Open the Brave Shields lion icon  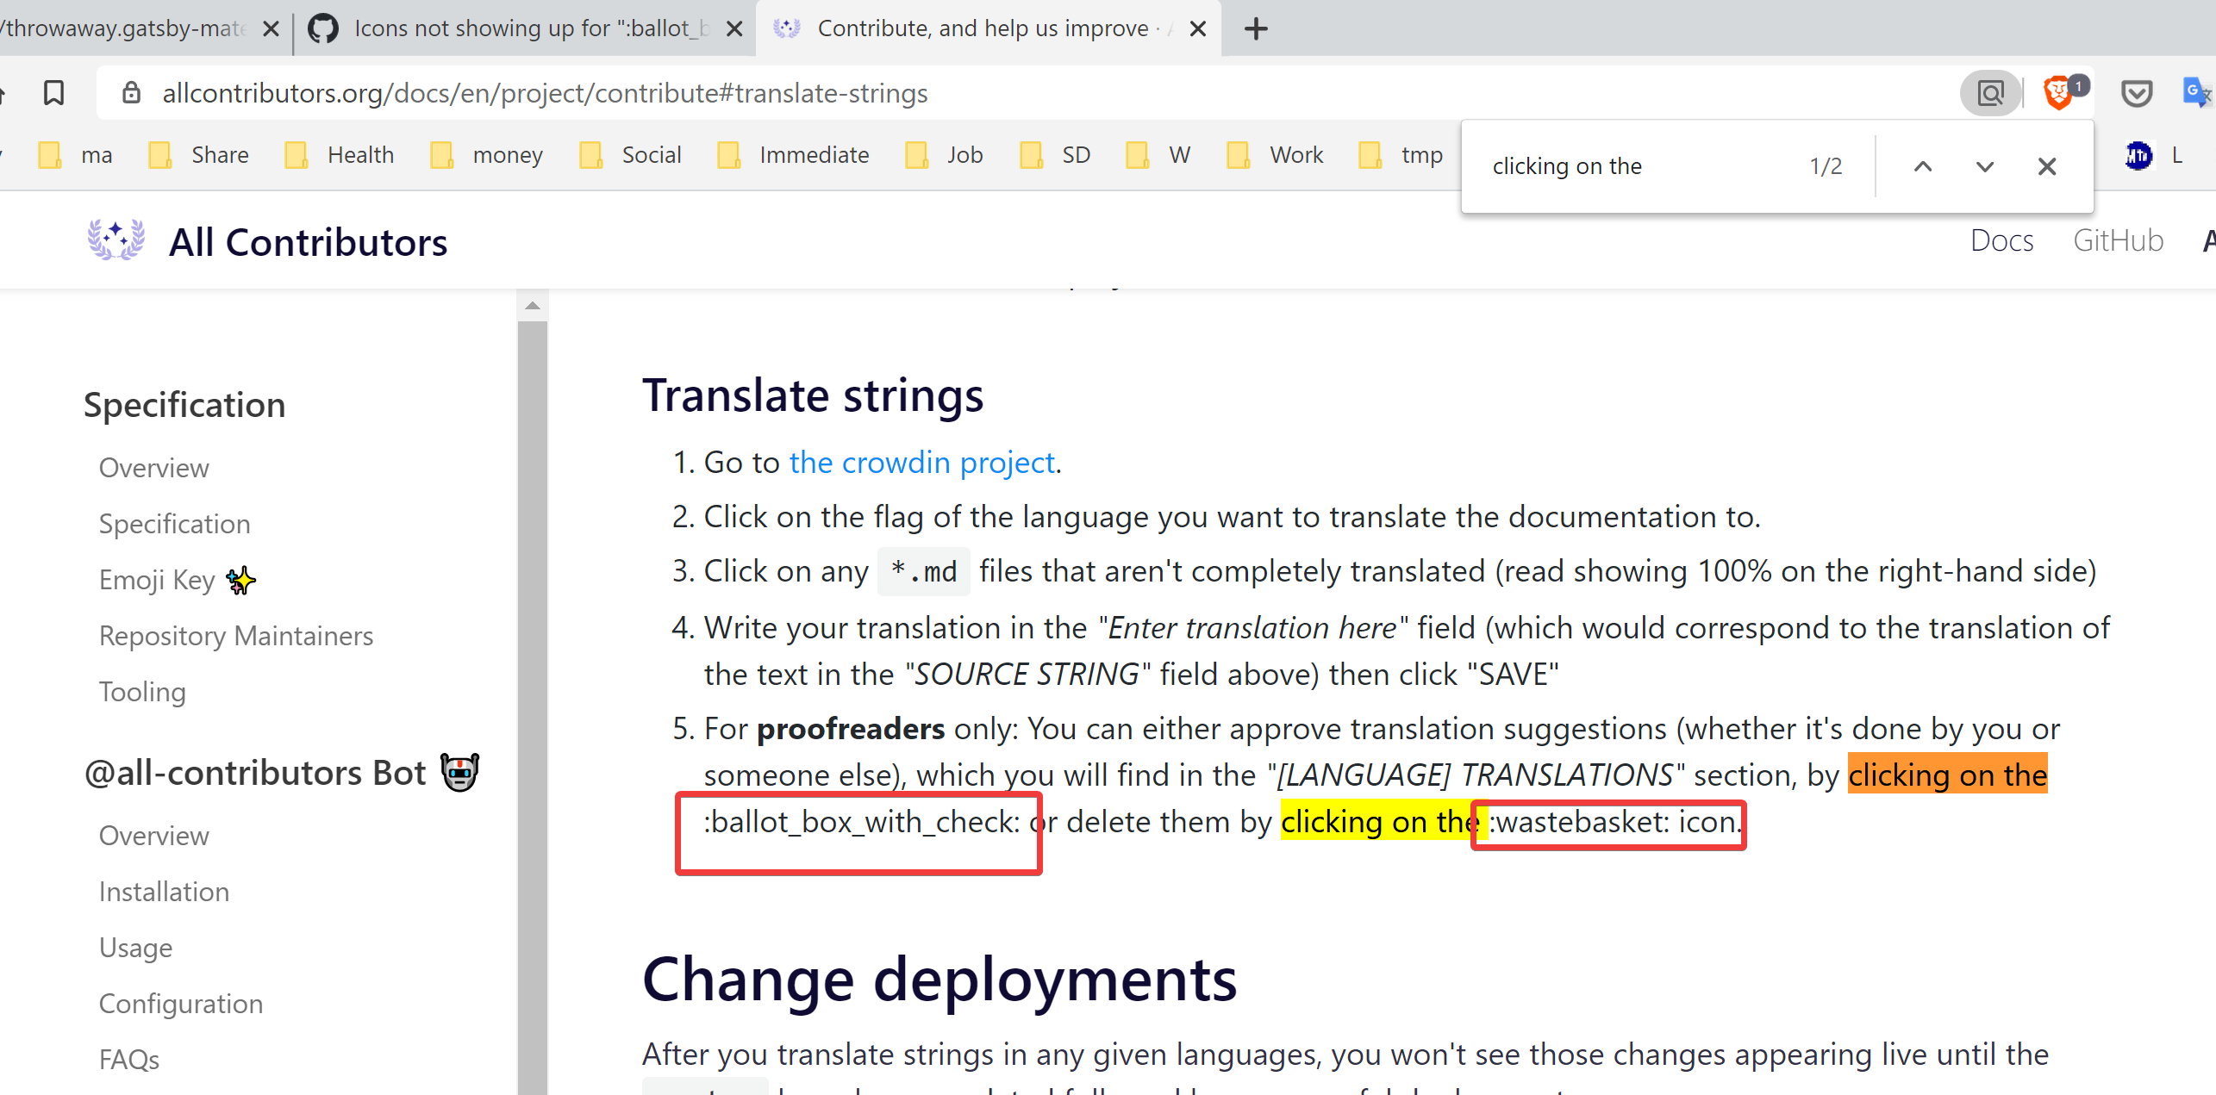[x=2057, y=92]
